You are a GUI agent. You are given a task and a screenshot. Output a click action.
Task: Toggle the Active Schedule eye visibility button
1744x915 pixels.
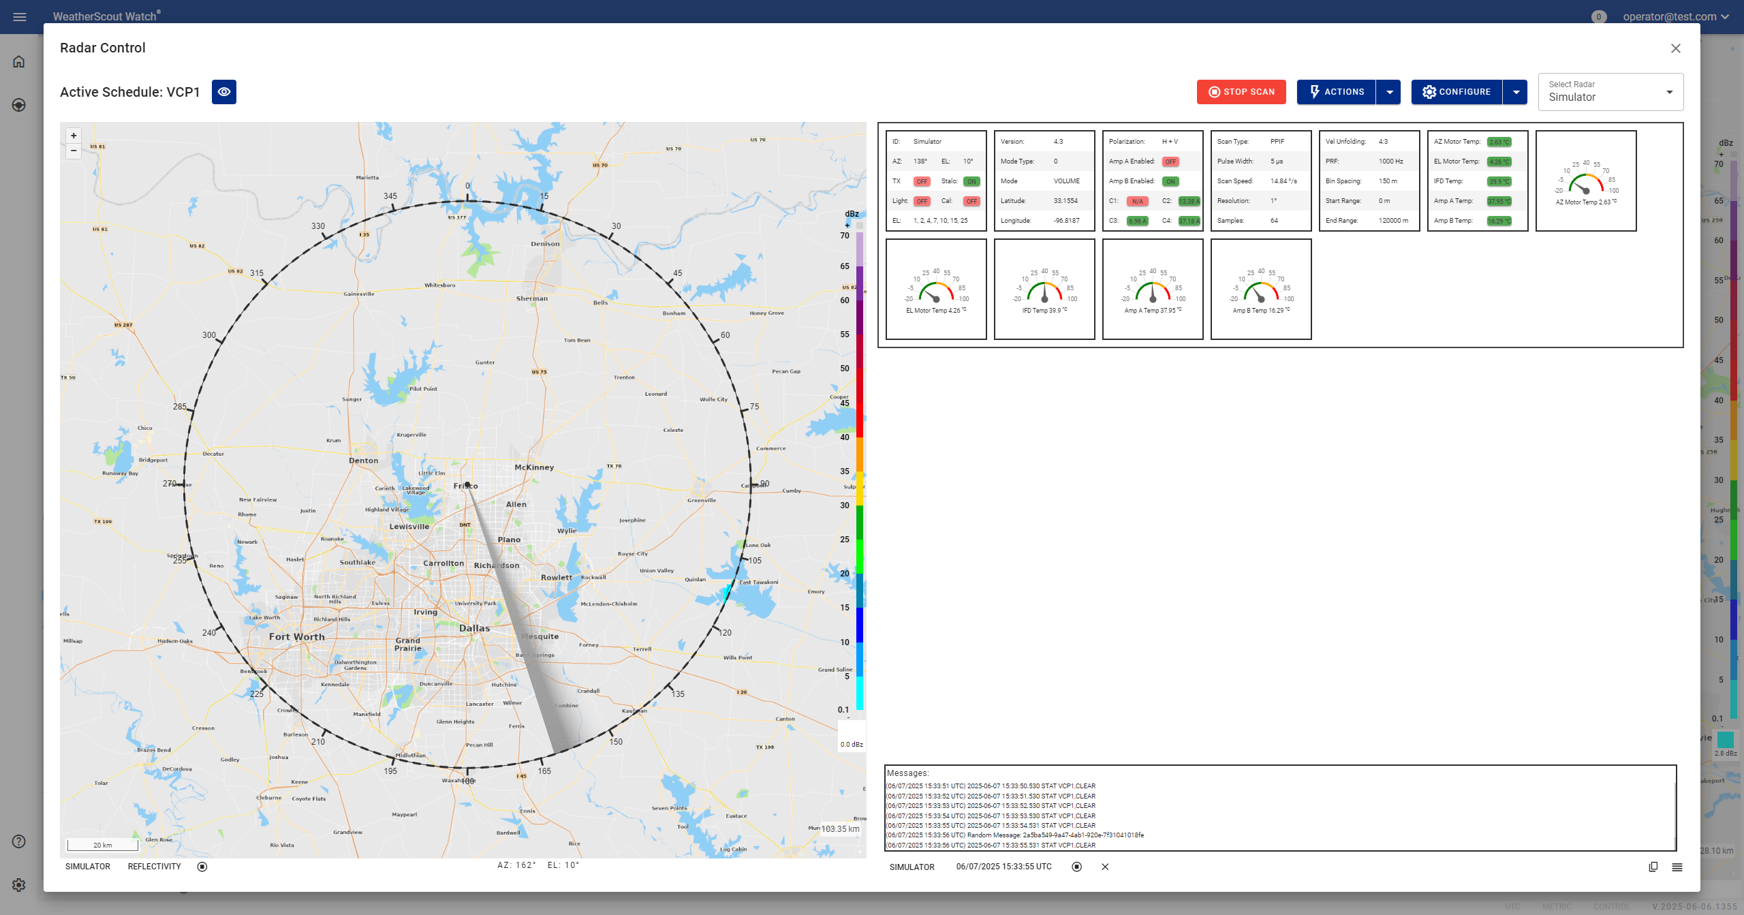223,92
